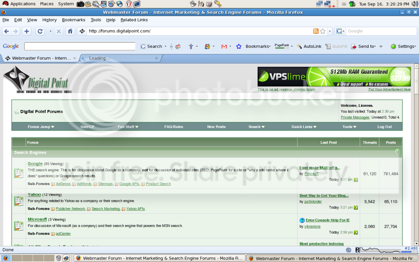
Task: Open last post arrow in Microsoft forum row
Action: coord(356,233)
